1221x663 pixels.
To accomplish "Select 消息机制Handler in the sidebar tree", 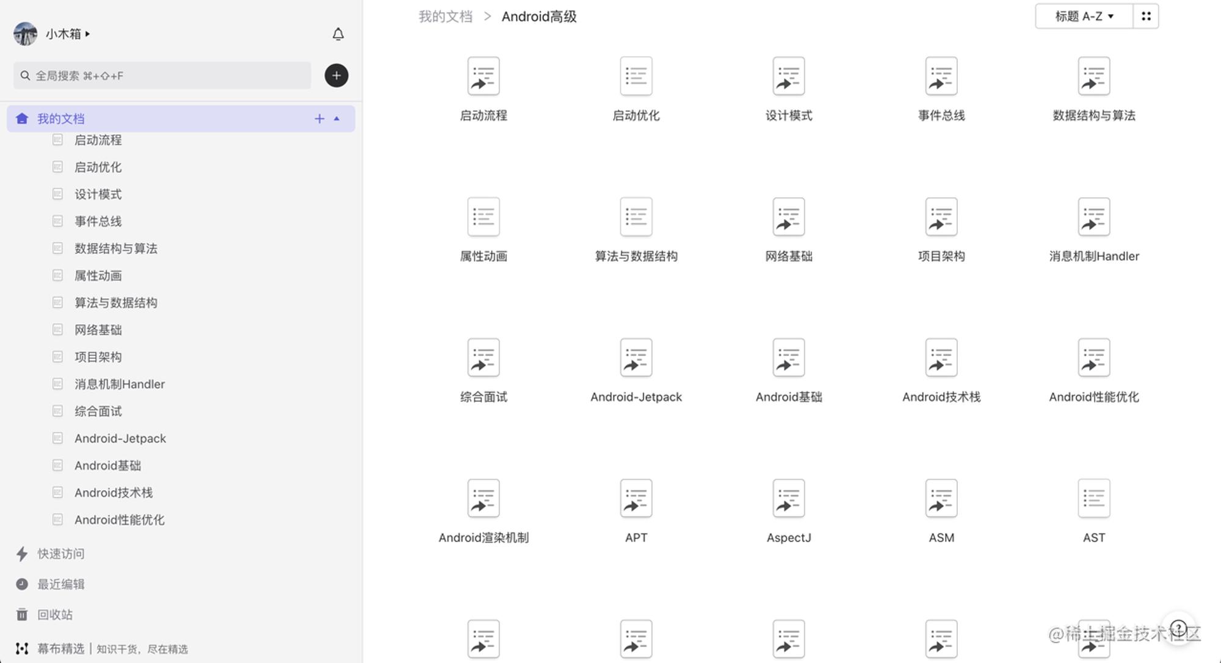I will pyautogui.click(x=120, y=384).
